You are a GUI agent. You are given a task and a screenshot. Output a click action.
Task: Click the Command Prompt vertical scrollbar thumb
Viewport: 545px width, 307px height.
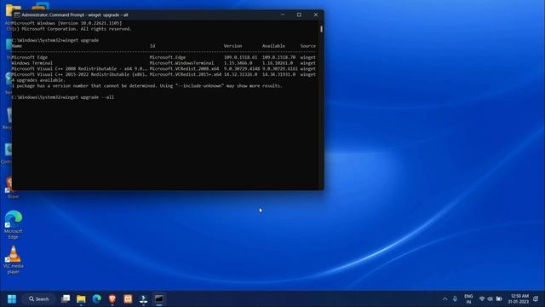coord(321,29)
